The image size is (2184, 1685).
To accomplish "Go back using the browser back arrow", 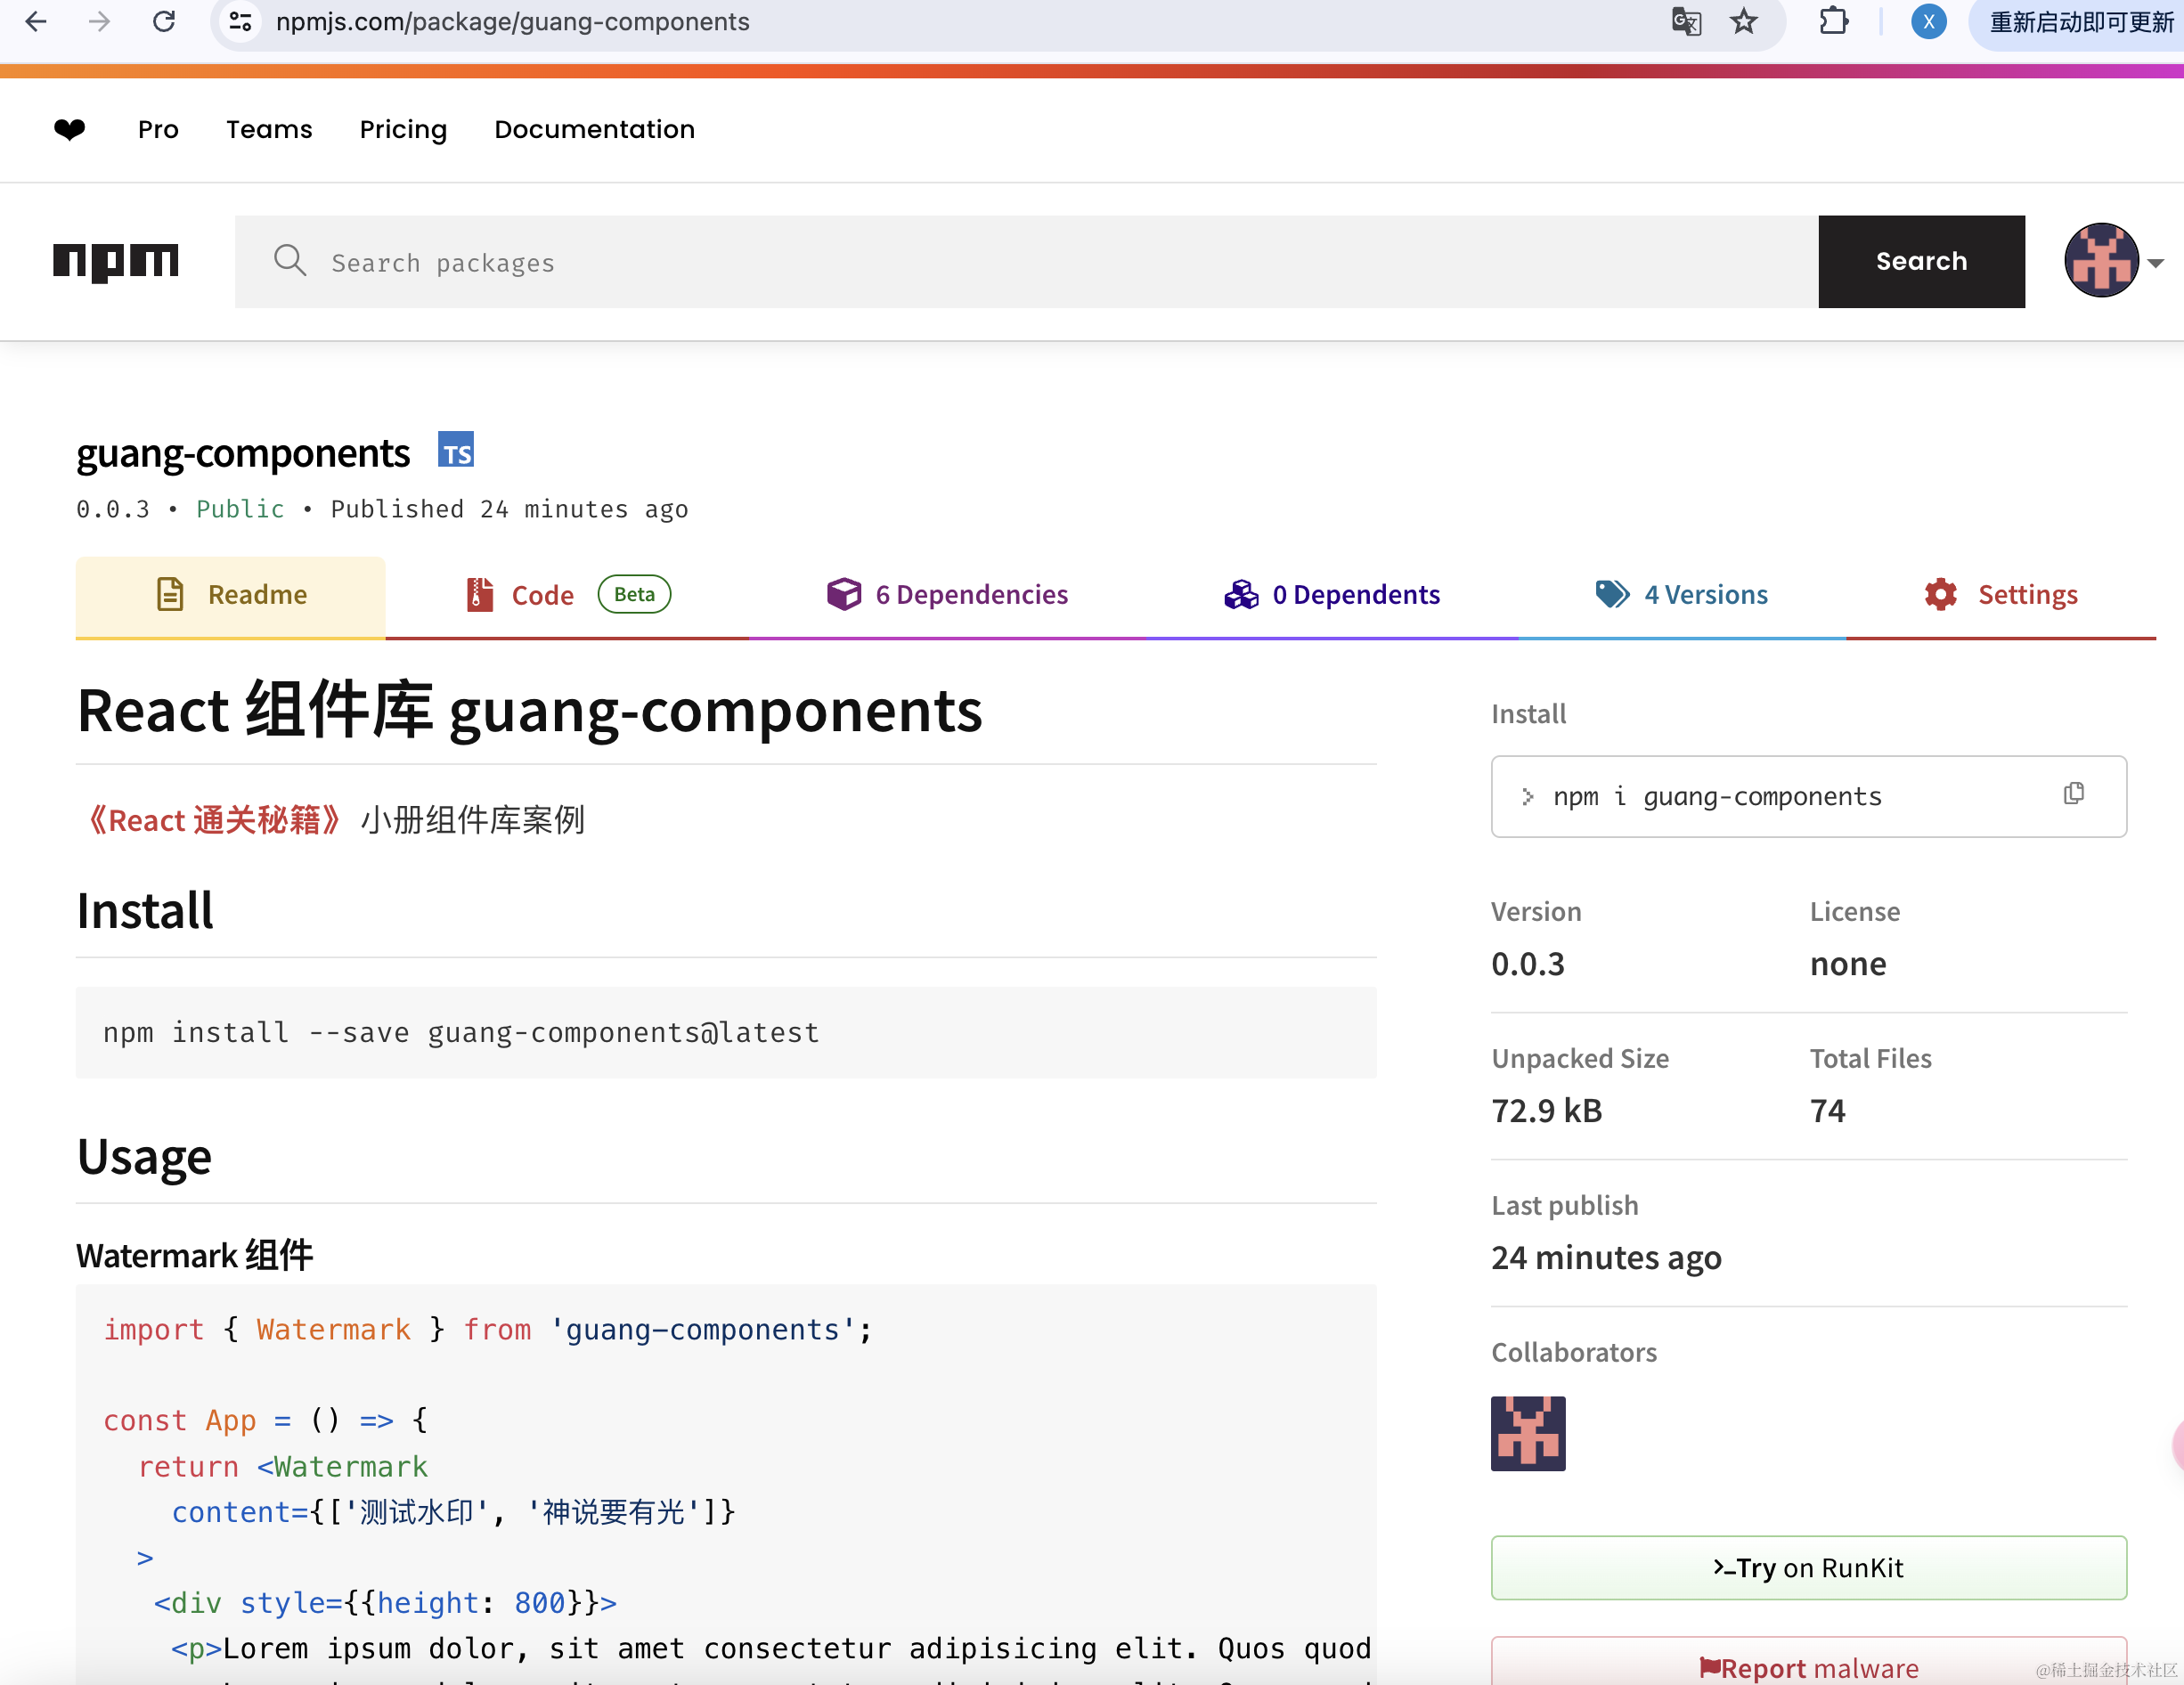I will click(x=36, y=21).
